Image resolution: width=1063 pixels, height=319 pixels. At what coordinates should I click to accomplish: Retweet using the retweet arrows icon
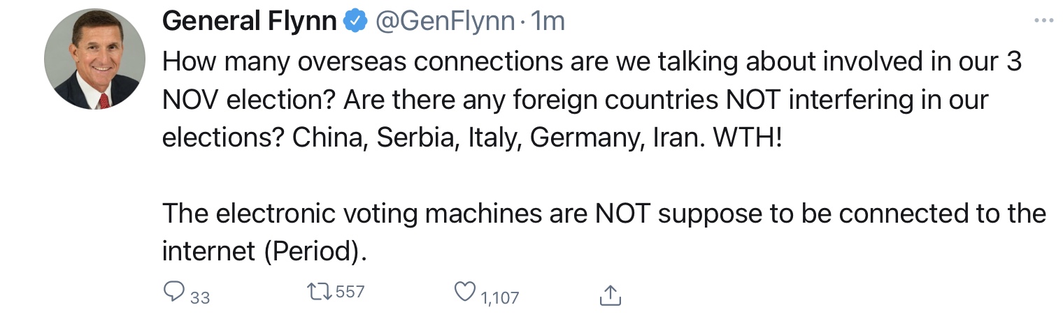click(320, 291)
